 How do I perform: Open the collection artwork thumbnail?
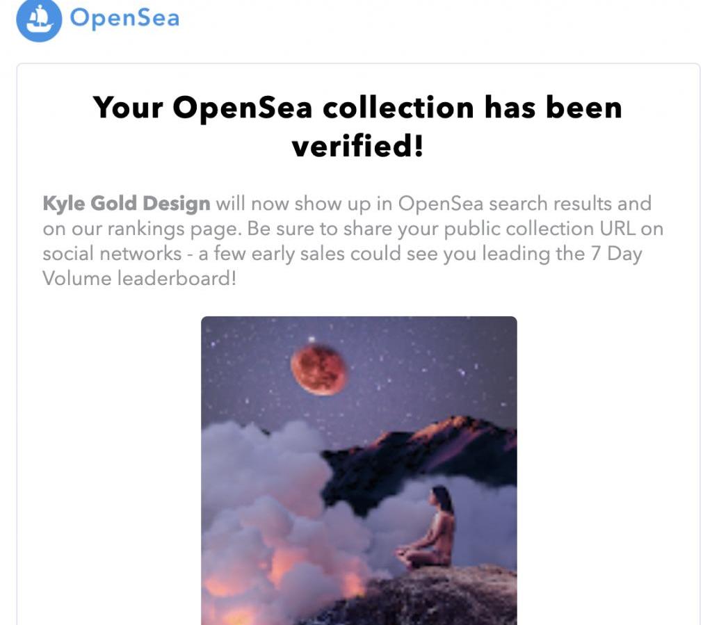(x=359, y=470)
